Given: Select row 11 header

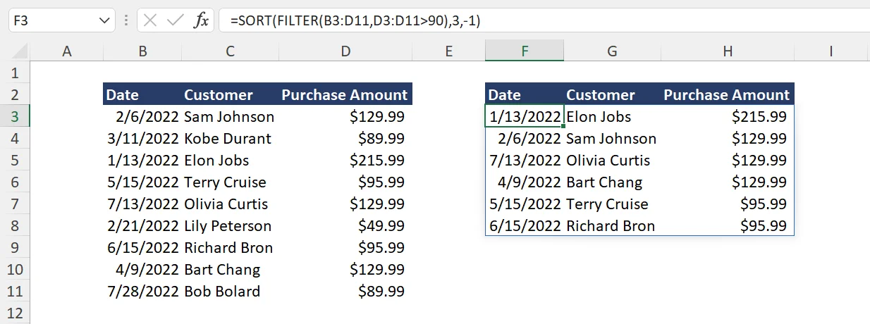Looking at the screenshot, I should 16,292.
